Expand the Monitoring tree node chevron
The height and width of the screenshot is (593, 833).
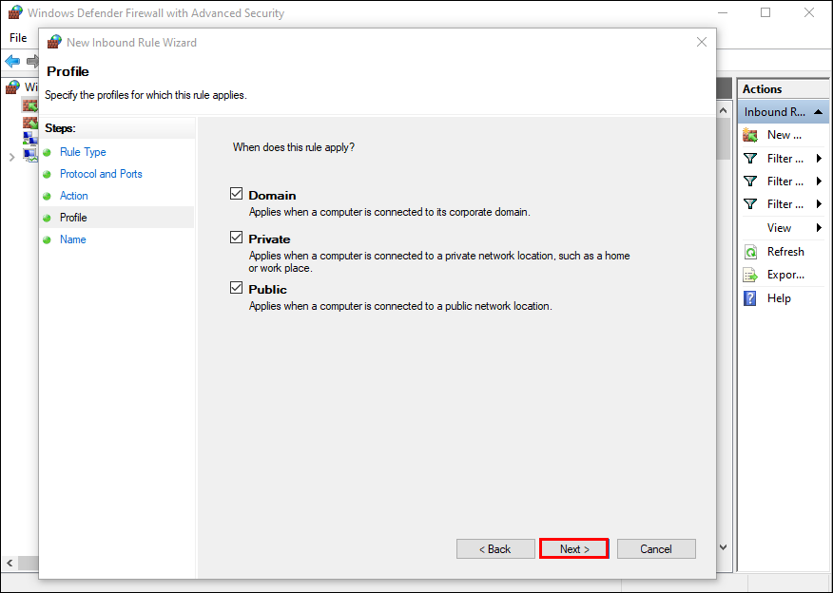(x=11, y=157)
